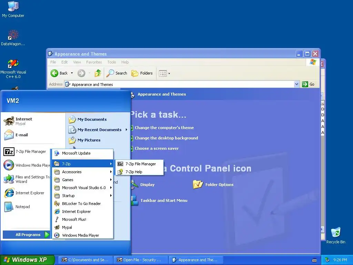Open Internet Explorer from left Start column
The width and height of the screenshot is (353, 265).
coord(24,193)
